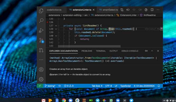Viewport: 176px width, 102px height.
Task: Open the Accounts menu icon
Action: (41, 70)
